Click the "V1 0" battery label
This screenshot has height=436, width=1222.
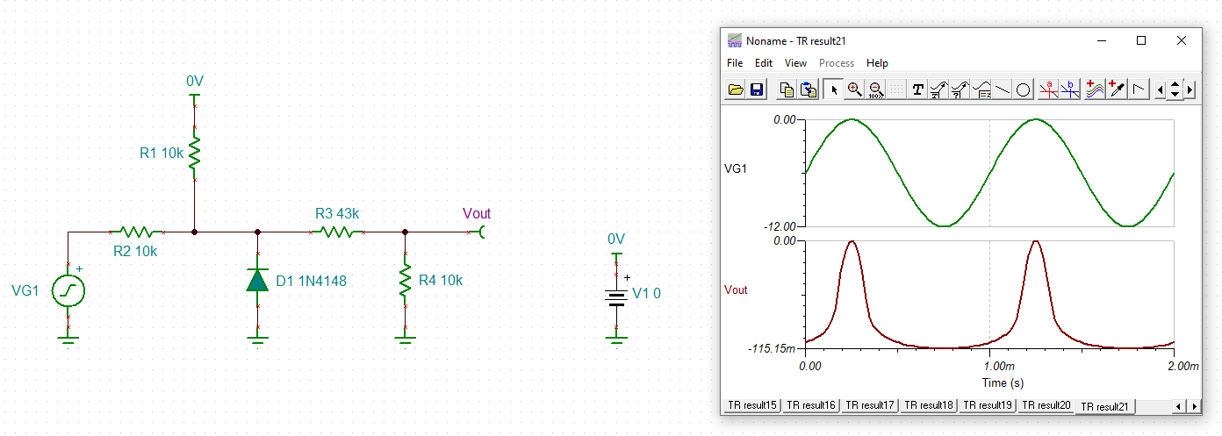pos(647,293)
